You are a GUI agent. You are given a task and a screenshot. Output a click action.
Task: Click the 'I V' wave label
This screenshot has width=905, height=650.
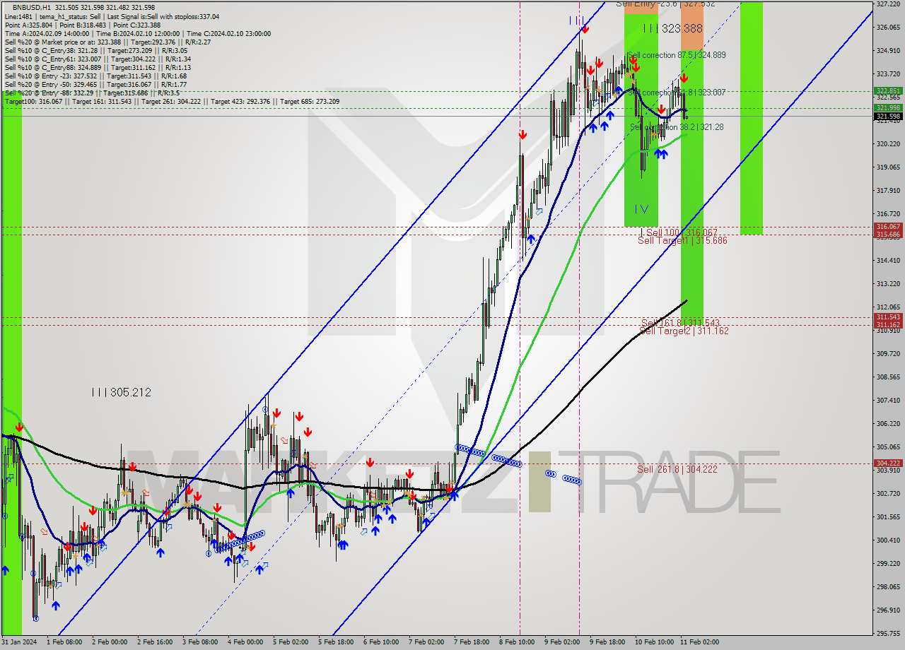641,209
